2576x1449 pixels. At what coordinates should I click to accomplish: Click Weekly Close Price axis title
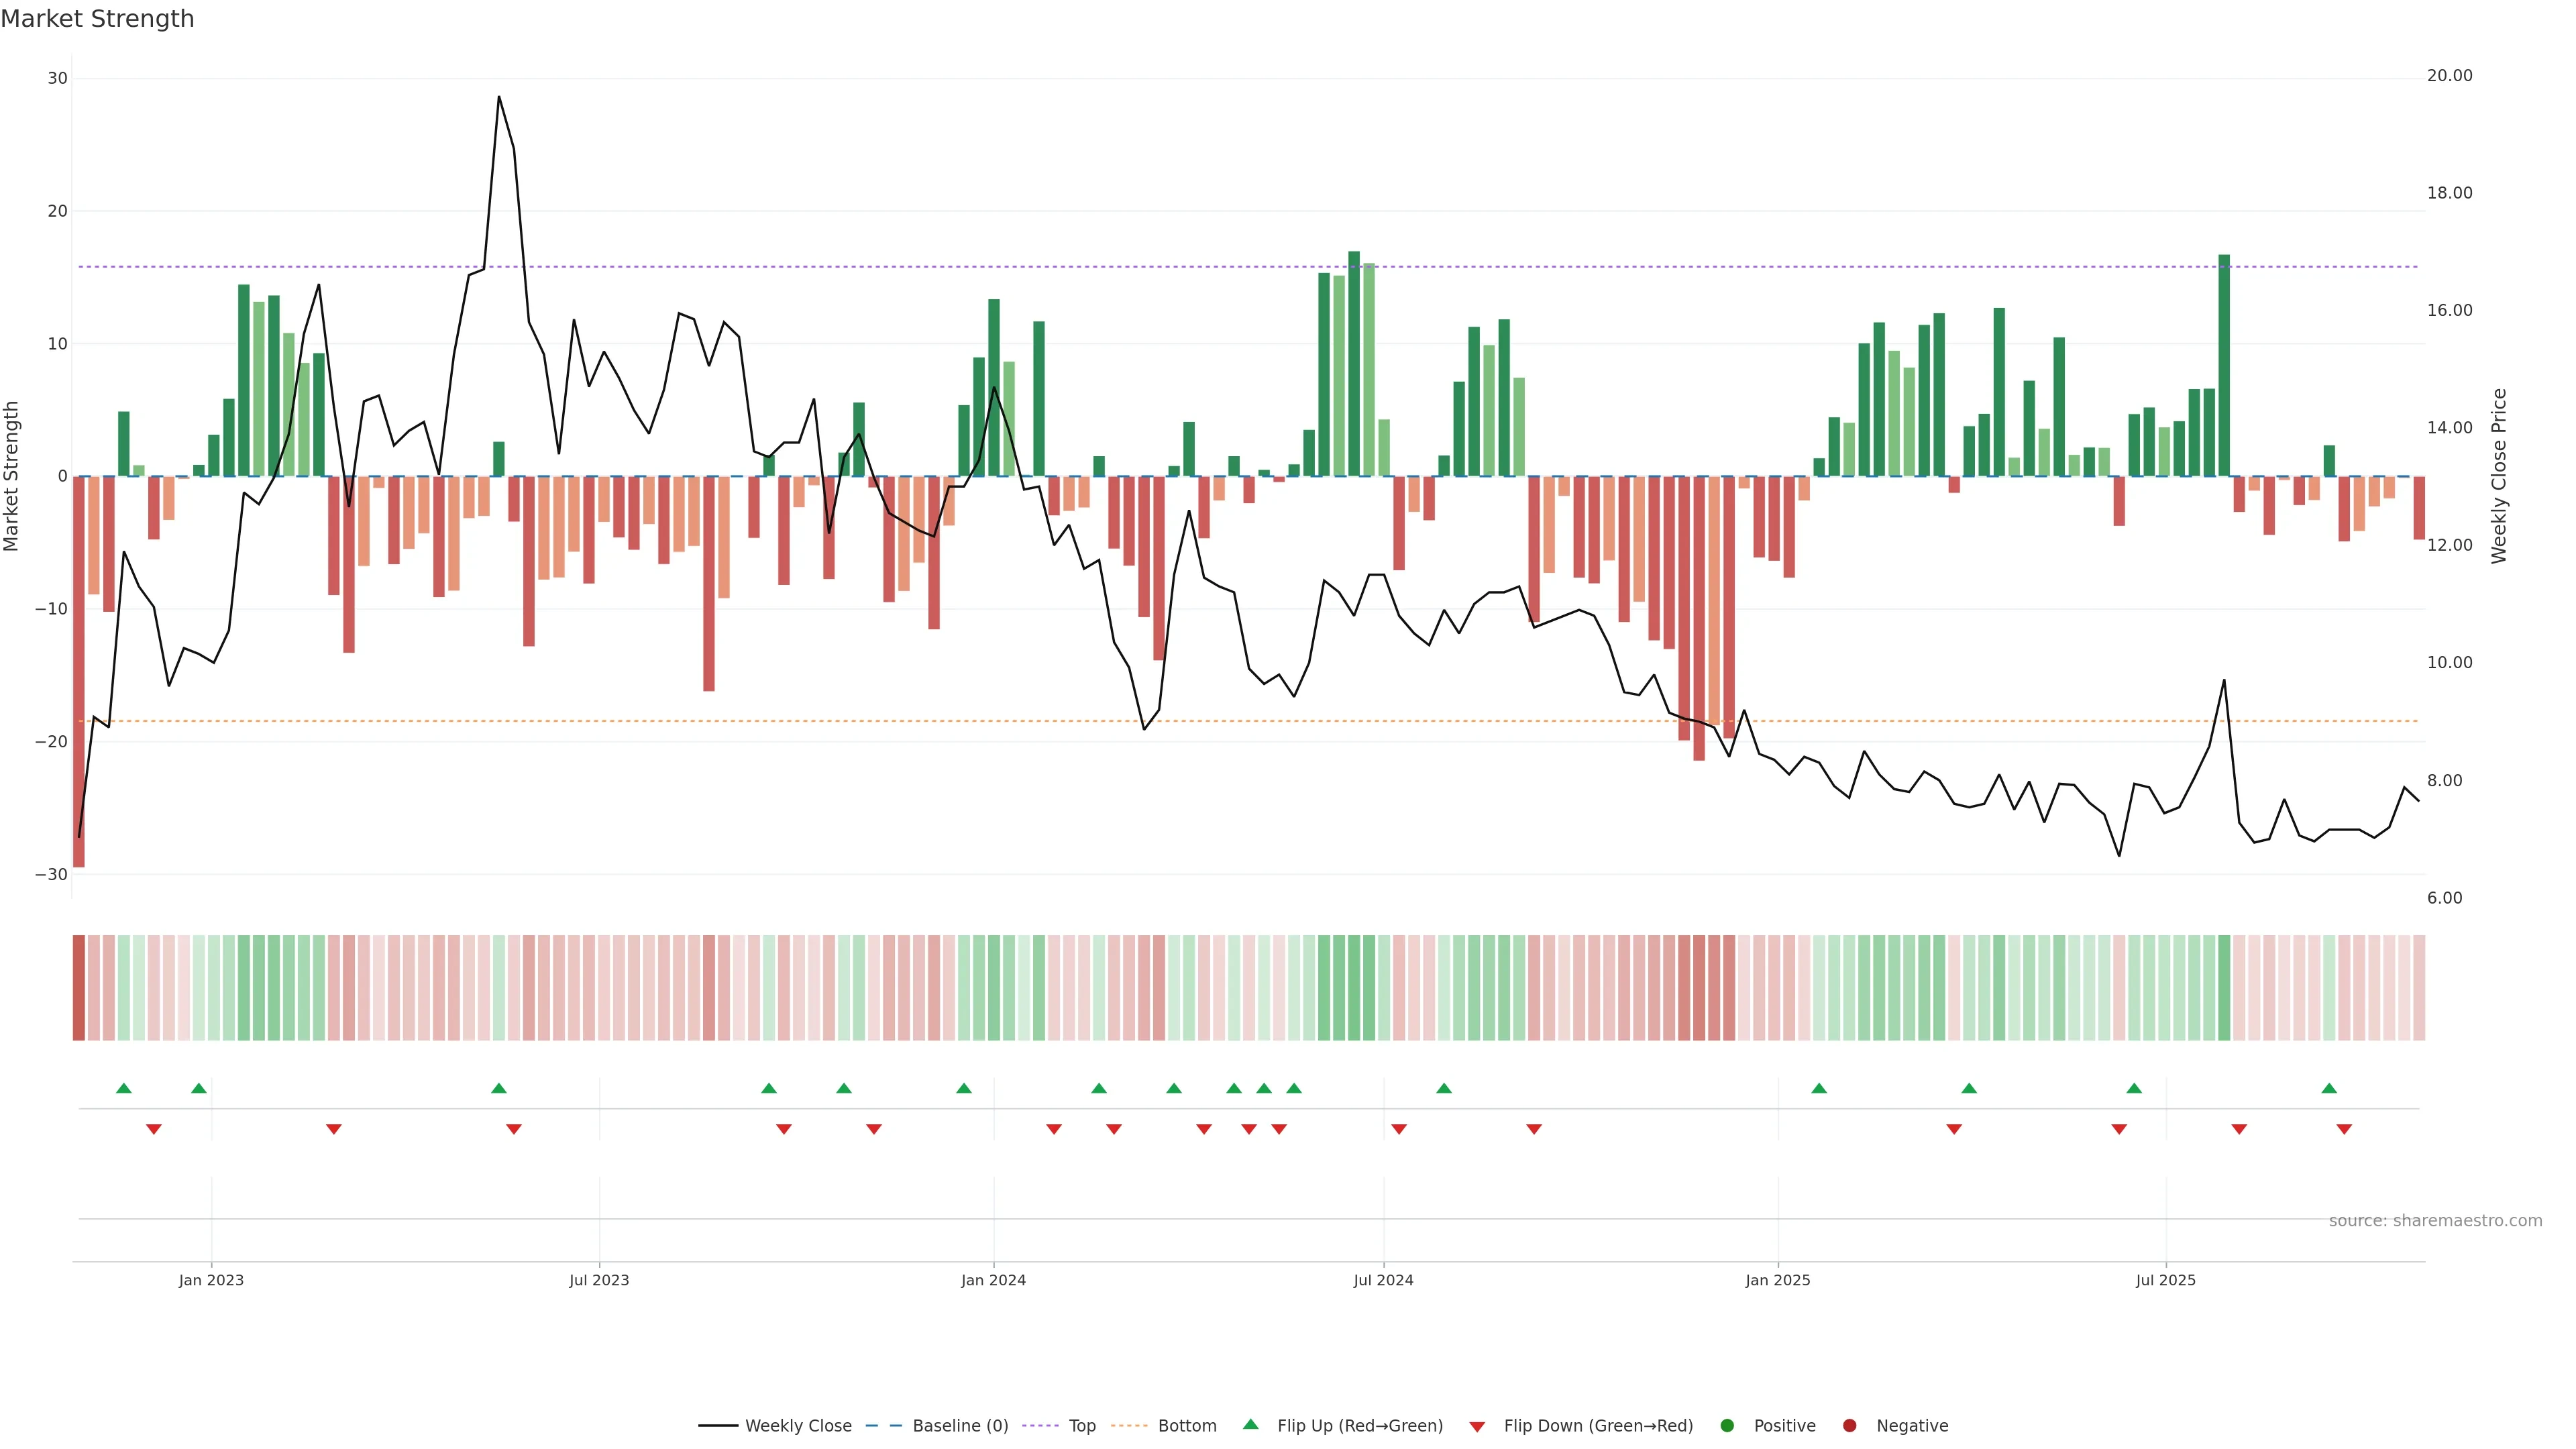pyautogui.click(x=2499, y=476)
